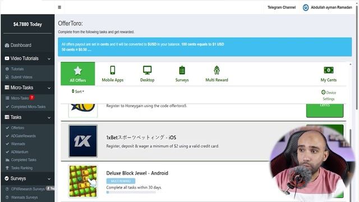This screenshot has width=359, height=202.
Task: Click the Surveys checkmark circle icon
Action: click(x=7, y=178)
